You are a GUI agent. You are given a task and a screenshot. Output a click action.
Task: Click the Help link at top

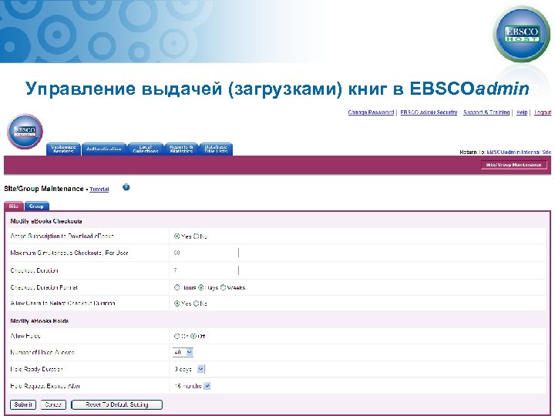[522, 112]
